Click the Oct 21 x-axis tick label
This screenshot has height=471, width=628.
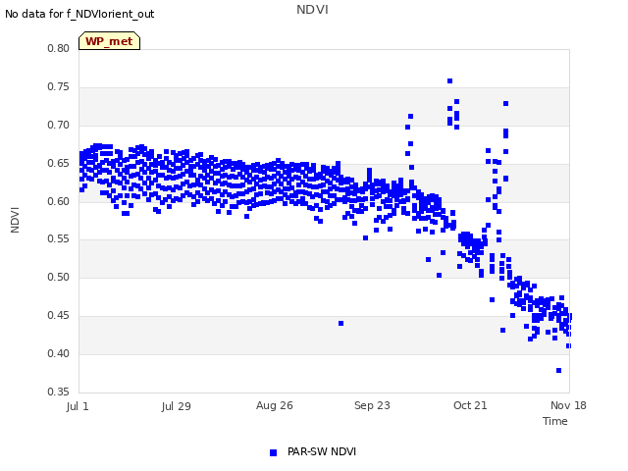470,405
